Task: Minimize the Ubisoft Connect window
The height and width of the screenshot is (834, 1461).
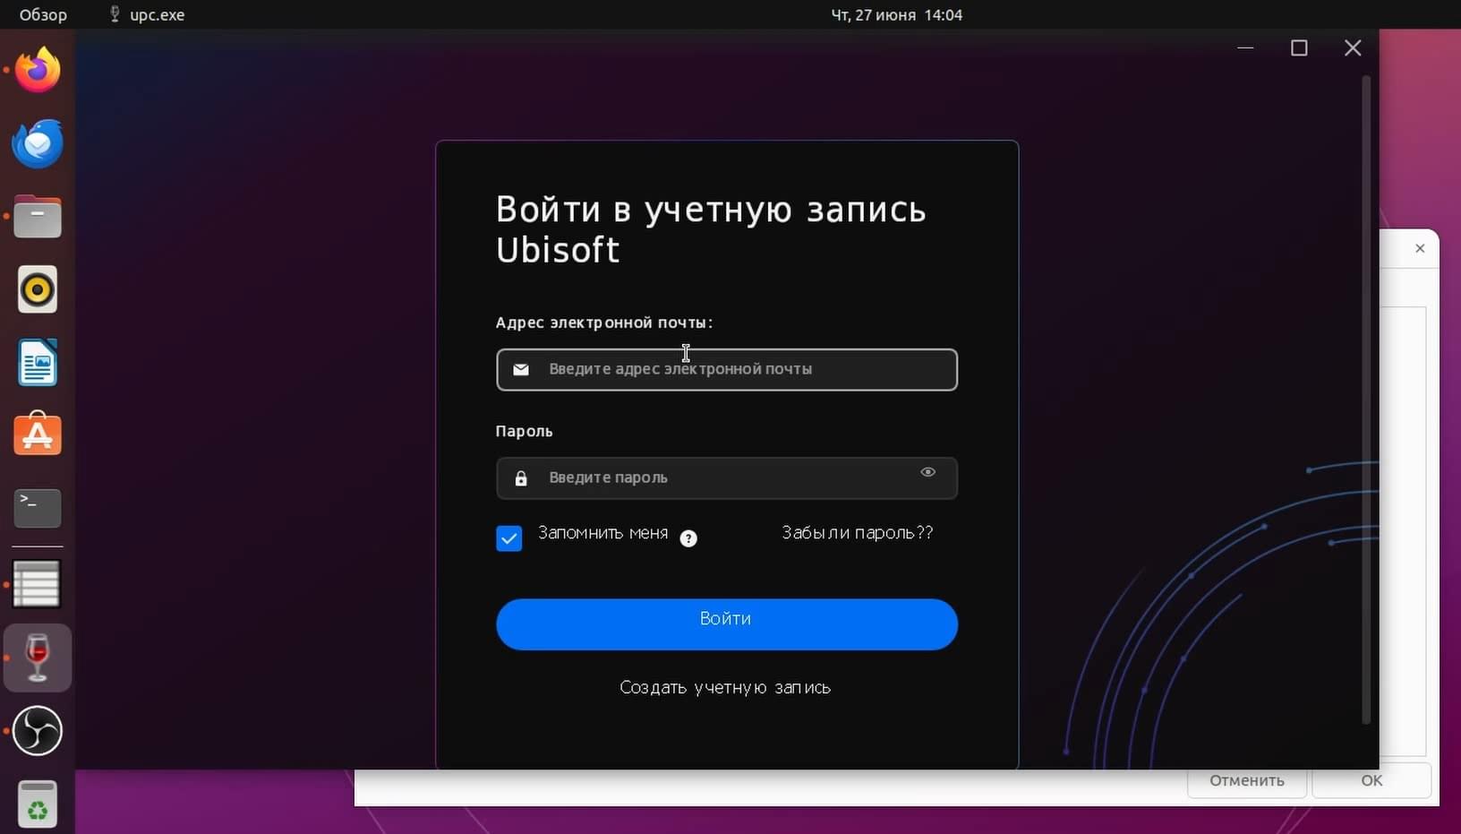Action: tap(1245, 47)
